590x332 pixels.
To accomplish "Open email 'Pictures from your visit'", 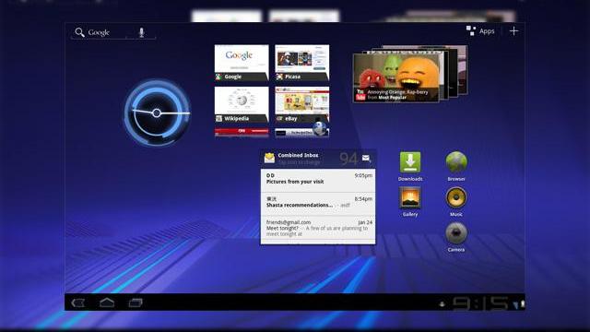I will [x=318, y=181].
